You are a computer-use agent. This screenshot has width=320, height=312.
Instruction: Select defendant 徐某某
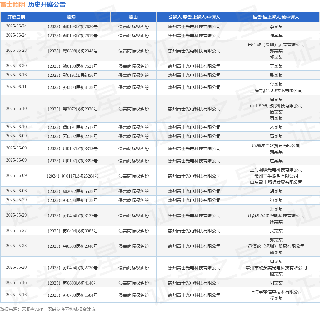click(x=276, y=222)
